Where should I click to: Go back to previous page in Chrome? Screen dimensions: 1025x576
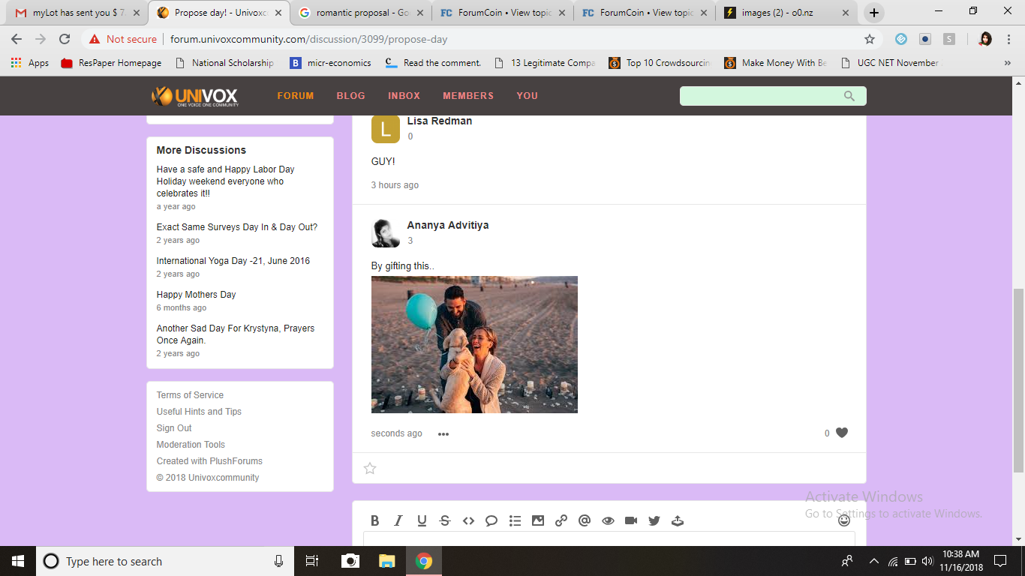(x=17, y=39)
